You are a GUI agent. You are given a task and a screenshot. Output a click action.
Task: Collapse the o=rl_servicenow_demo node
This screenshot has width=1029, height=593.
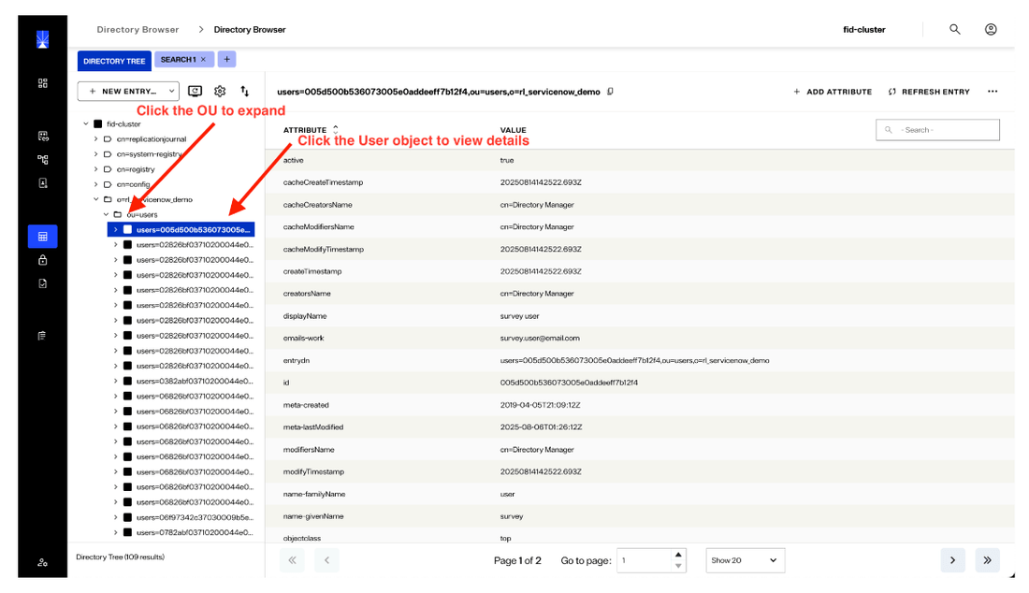[95, 199]
